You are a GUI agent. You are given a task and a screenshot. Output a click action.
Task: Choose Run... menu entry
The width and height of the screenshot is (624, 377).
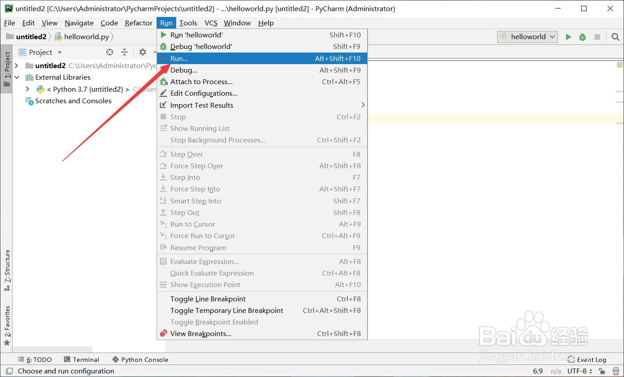tap(262, 58)
